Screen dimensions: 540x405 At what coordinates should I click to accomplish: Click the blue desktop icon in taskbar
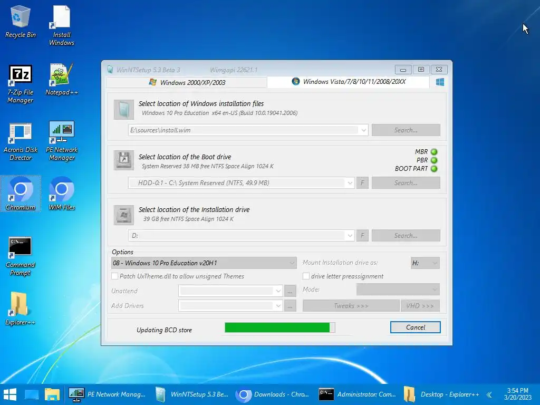coord(31,394)
